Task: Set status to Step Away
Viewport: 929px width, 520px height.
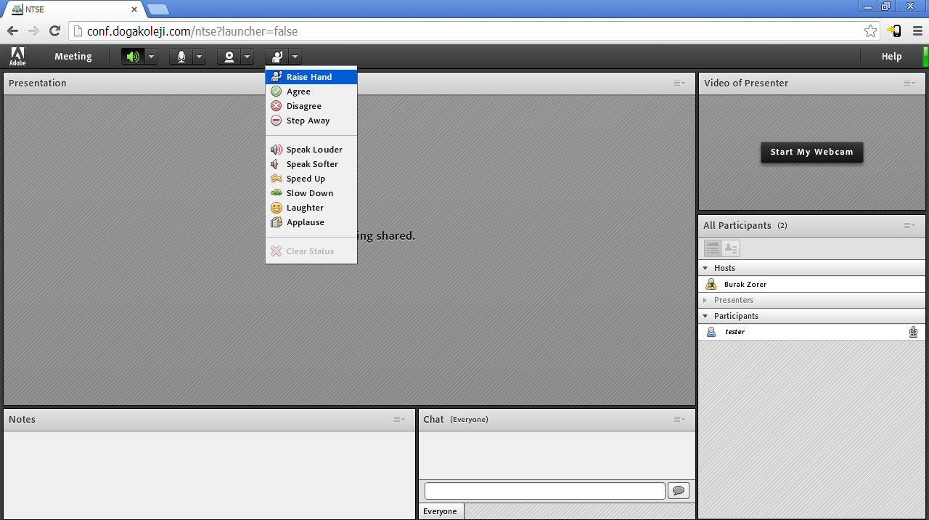Action: pos(308,121)
